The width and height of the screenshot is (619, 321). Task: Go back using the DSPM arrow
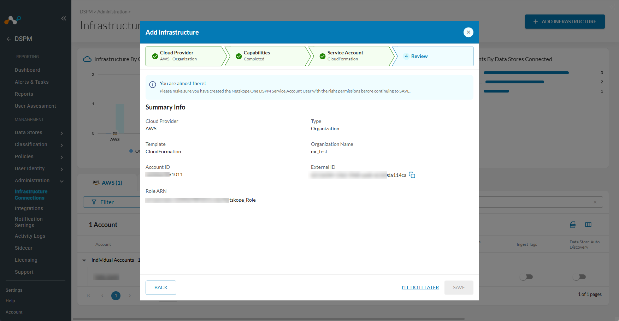point(9,39)
